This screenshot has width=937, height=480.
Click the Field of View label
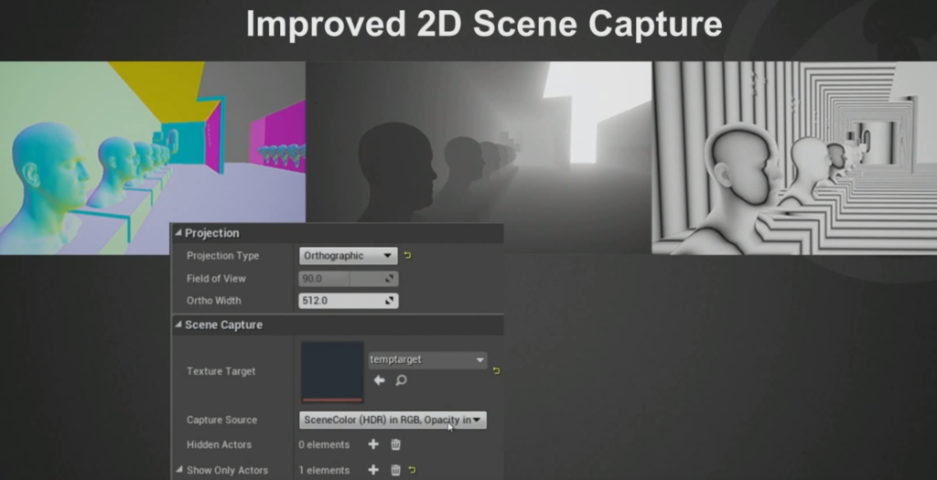coord(216,279)
